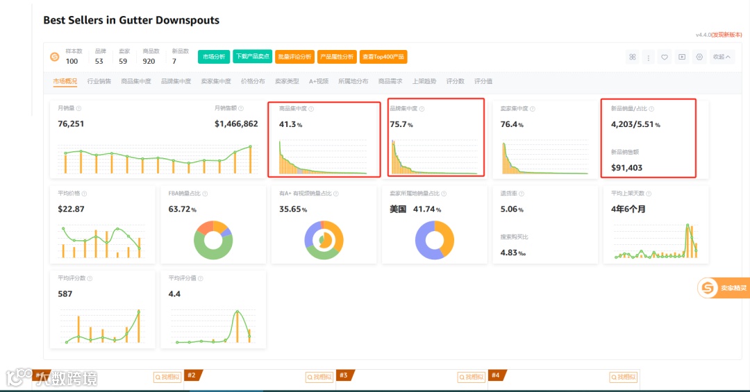
Task: Click the green 市场分析 button
Action: pos(214,56)
